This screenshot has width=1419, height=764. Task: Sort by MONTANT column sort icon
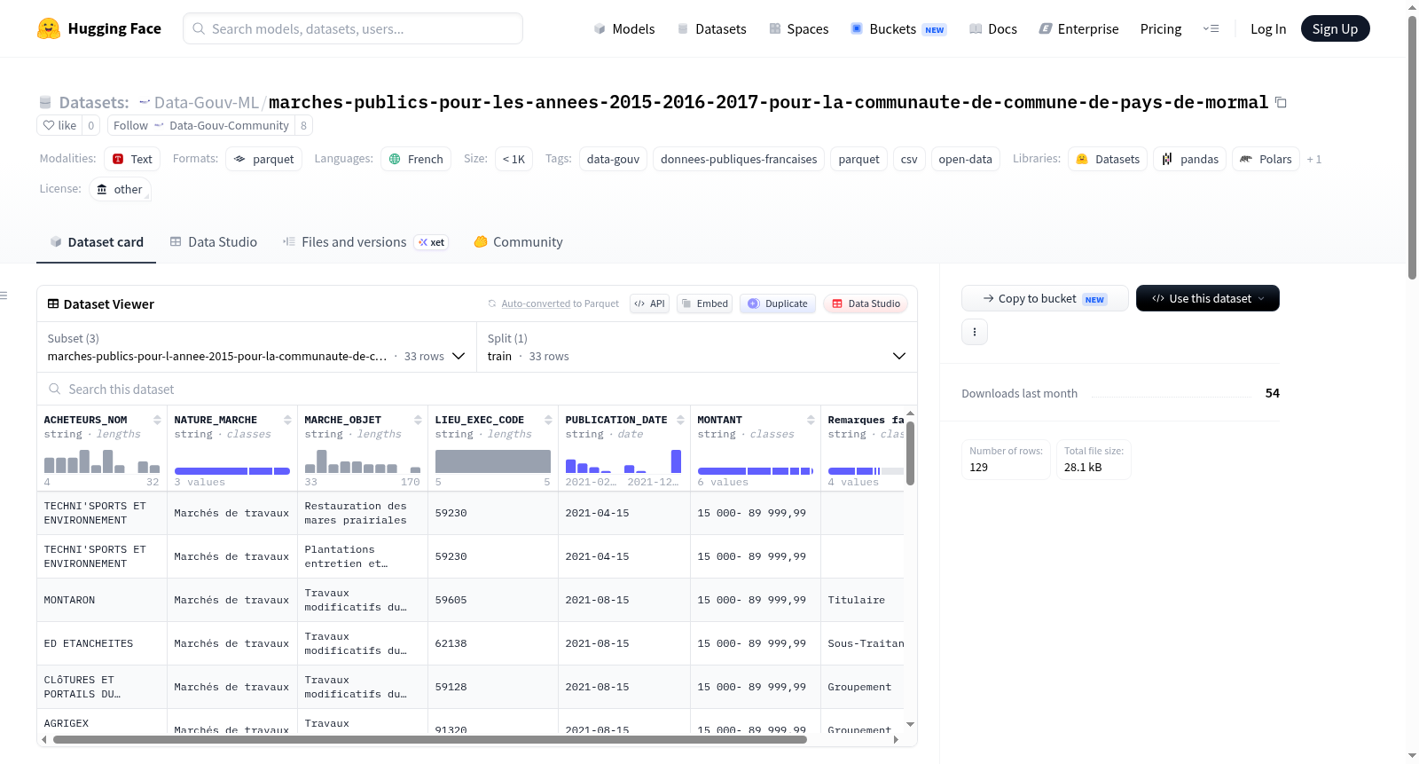pos(811,420)
